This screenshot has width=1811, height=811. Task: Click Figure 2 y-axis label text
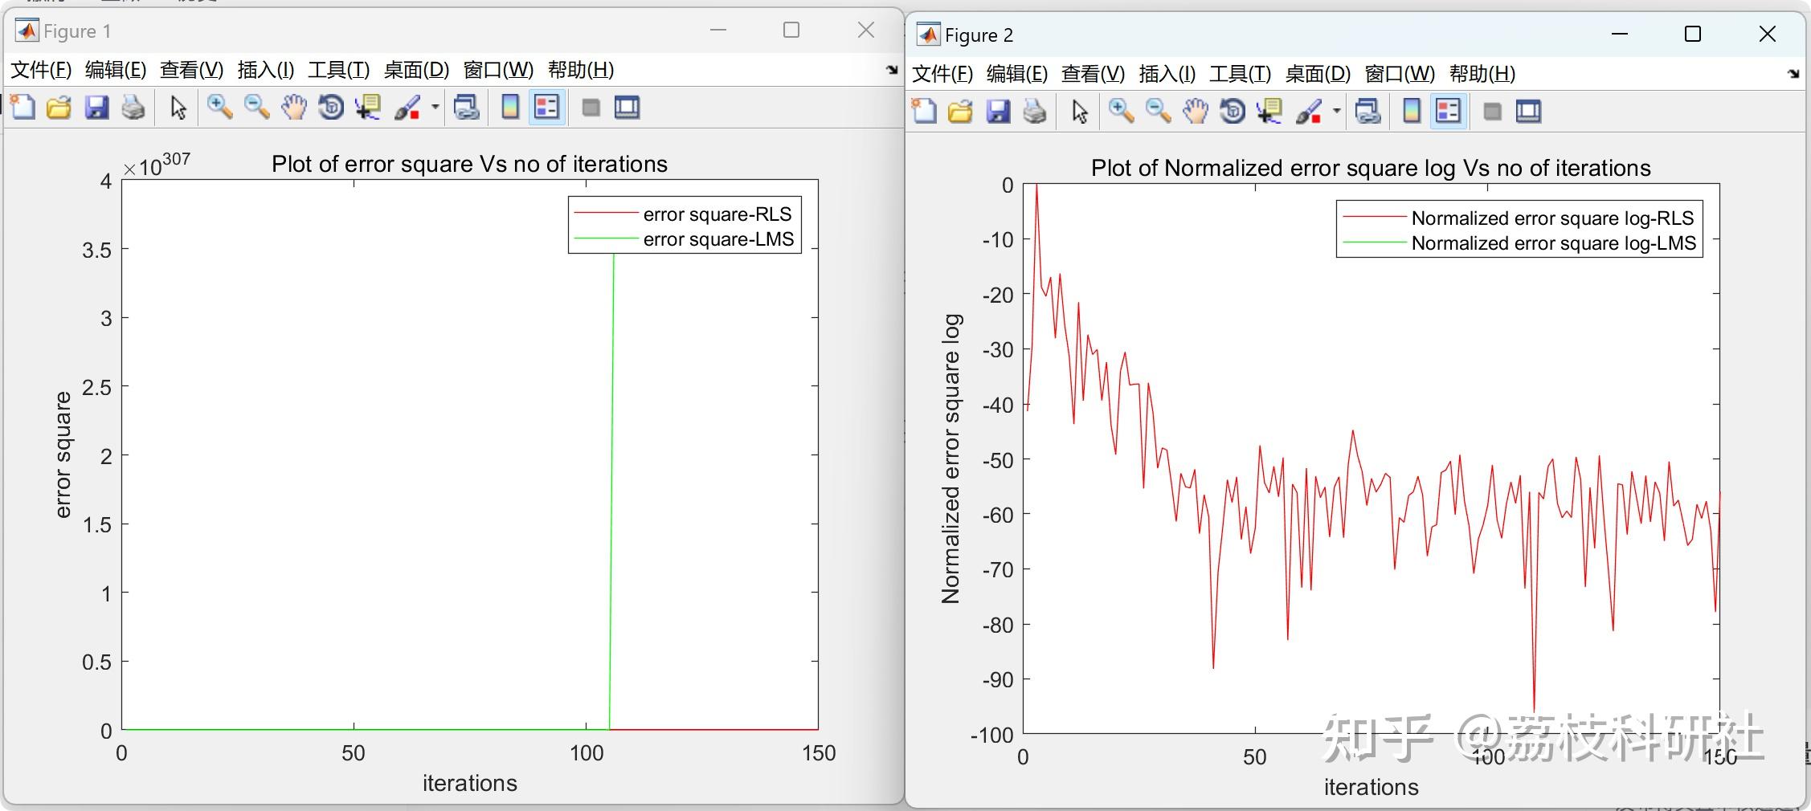(x=950, y=458)
